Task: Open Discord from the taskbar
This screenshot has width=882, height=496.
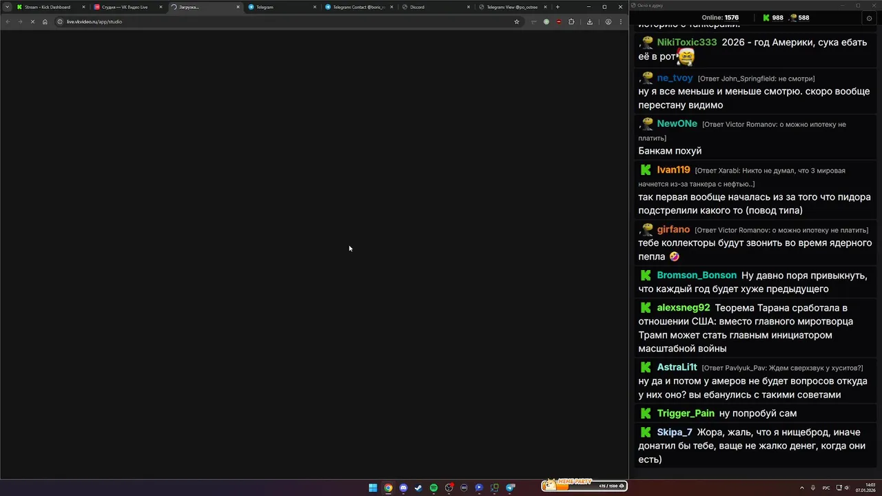Action: click(403, 488)
